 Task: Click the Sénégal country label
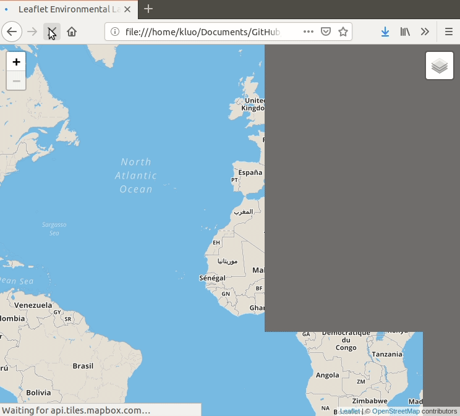(x=213, y=278)
